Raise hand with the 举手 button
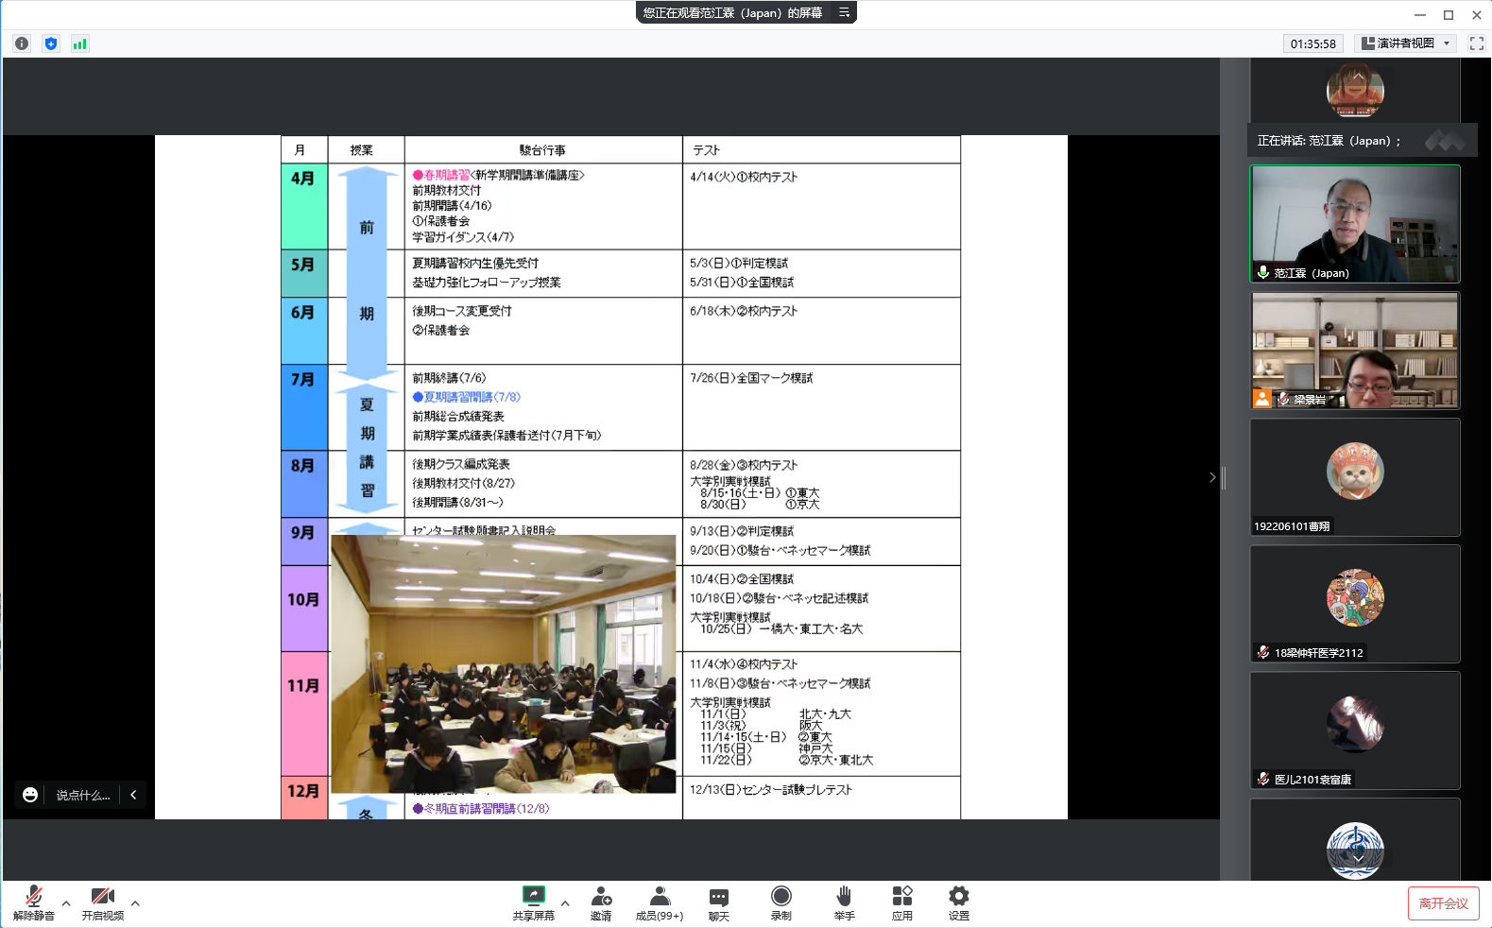Screen dimensions: 1492x928 point(844,902)
